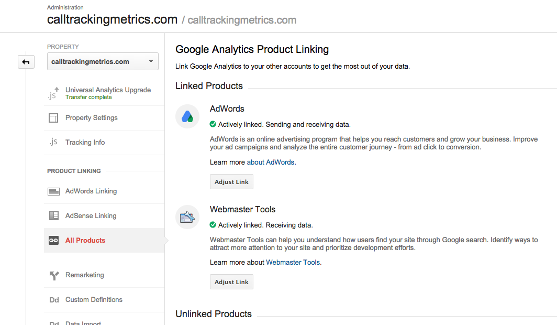Go to Remarketing section
This screenshot has height=325, width=557.
84,275
